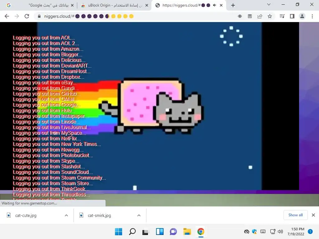
Task: Click the 'Waiting for www.gamestop.com...' status text
Action: click(x=29, y=203)
